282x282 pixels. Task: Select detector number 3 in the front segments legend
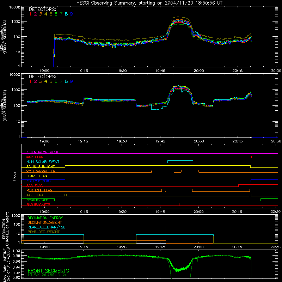click(x=41, y=14)
